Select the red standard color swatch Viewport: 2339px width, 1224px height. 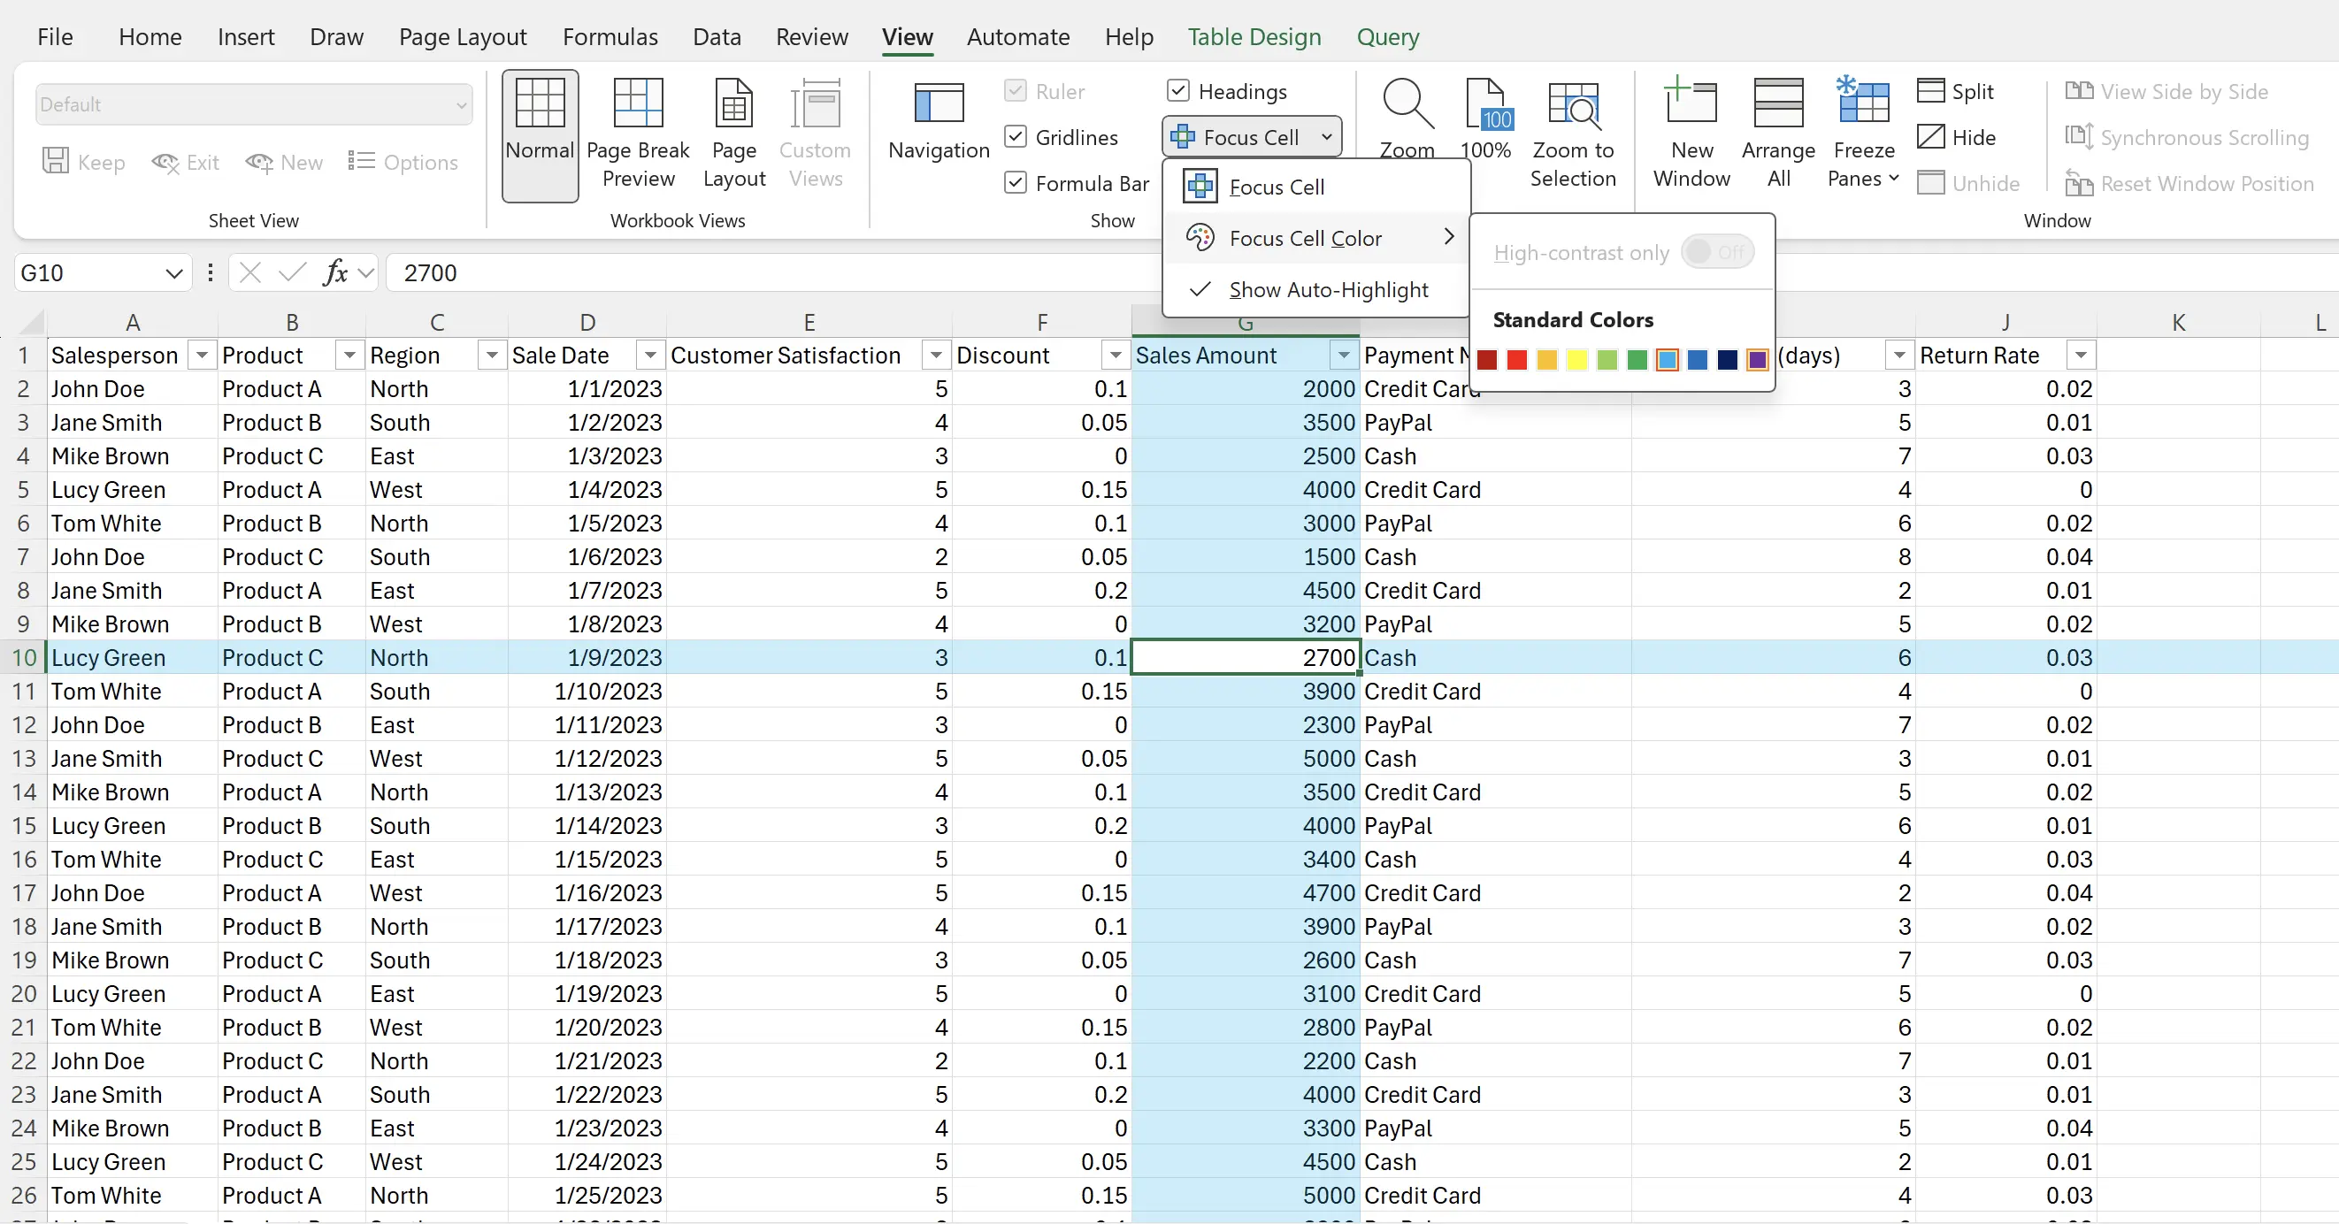pyautogui.click(x=1517, y=359)
